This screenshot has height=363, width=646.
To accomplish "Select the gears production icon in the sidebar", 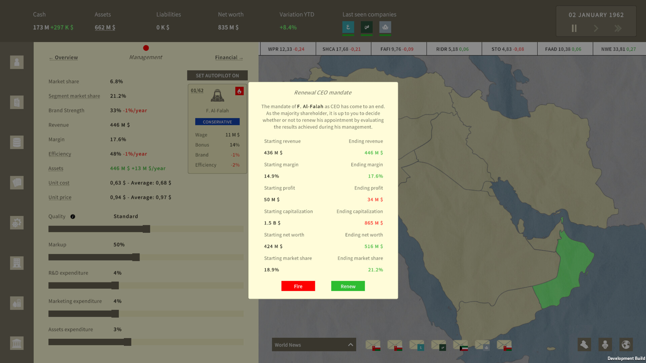I will pos(17,223).
